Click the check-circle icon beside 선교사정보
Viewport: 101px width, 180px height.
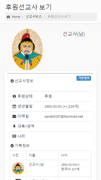(x=12, y=81)
